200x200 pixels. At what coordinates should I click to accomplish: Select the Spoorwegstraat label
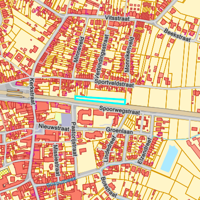tap(119, 110)
